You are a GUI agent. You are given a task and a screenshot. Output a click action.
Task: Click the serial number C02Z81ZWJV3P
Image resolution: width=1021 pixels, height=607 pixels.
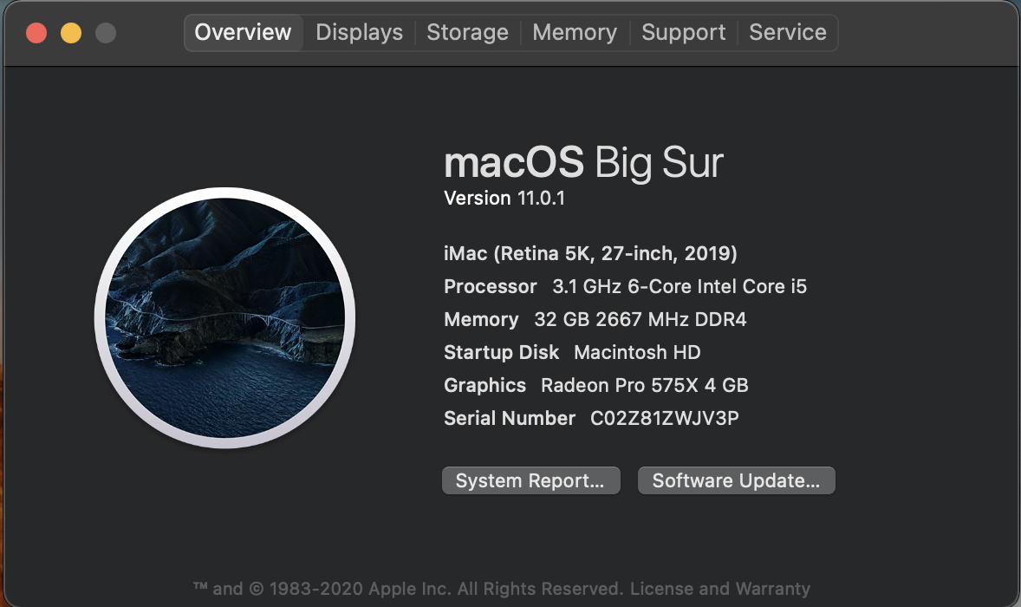tap(664, 419)
